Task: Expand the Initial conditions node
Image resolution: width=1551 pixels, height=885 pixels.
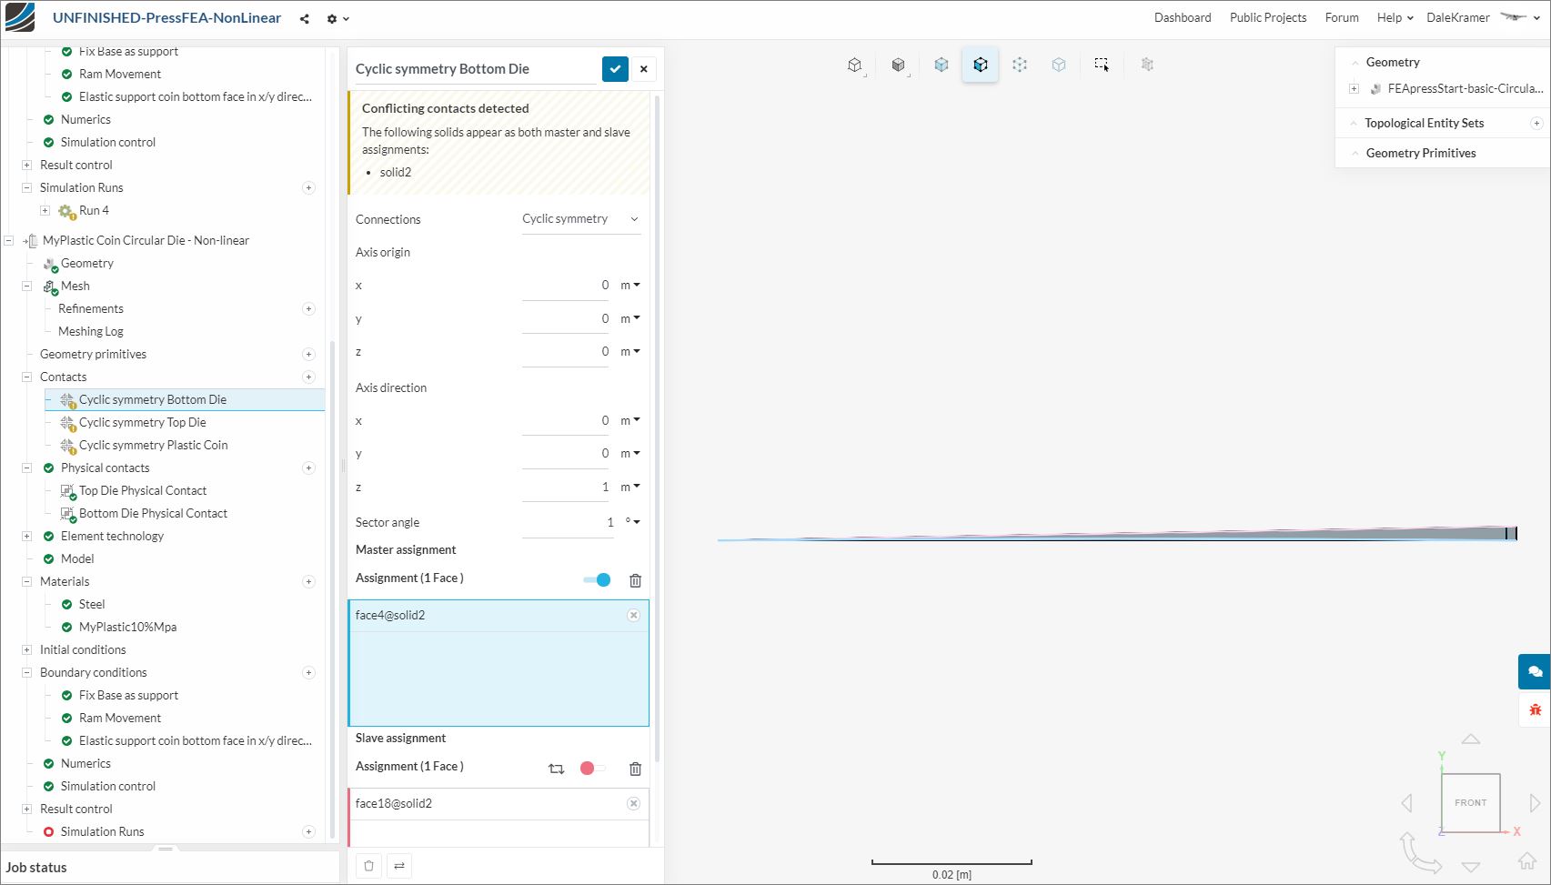Action: coord(26,650)
